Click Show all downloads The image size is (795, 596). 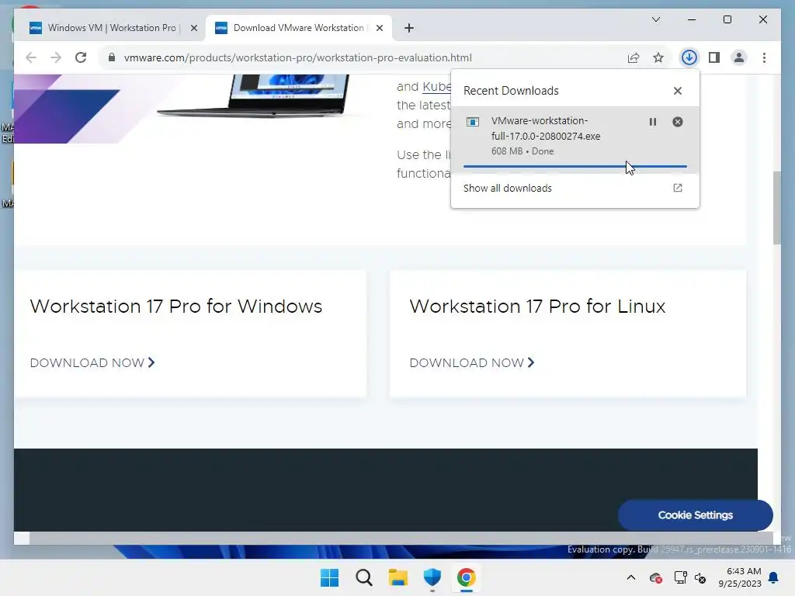[507, 188]
